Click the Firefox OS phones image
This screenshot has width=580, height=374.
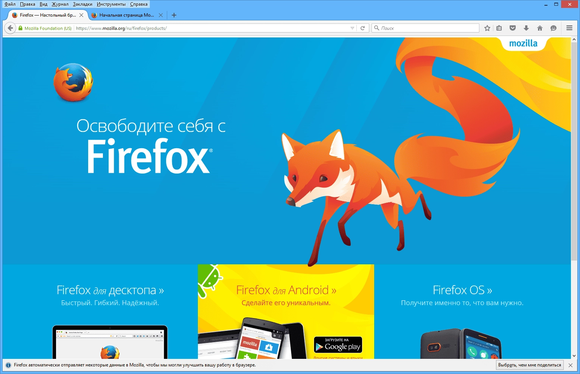460,344
